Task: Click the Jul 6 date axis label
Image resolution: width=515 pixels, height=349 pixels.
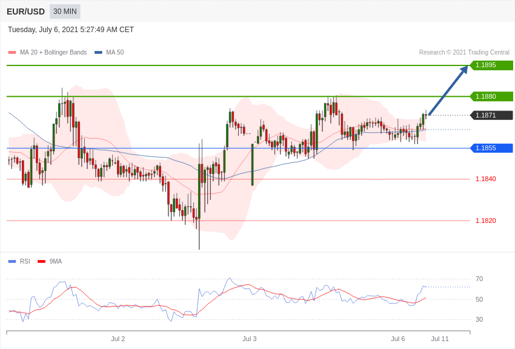Action: tap(398, 339)
